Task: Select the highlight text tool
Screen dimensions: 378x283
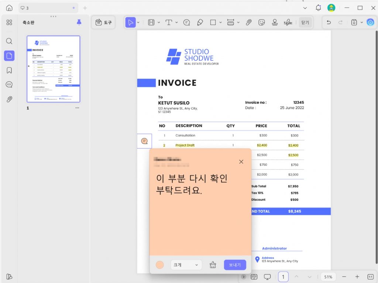Action: click(151, 23)
